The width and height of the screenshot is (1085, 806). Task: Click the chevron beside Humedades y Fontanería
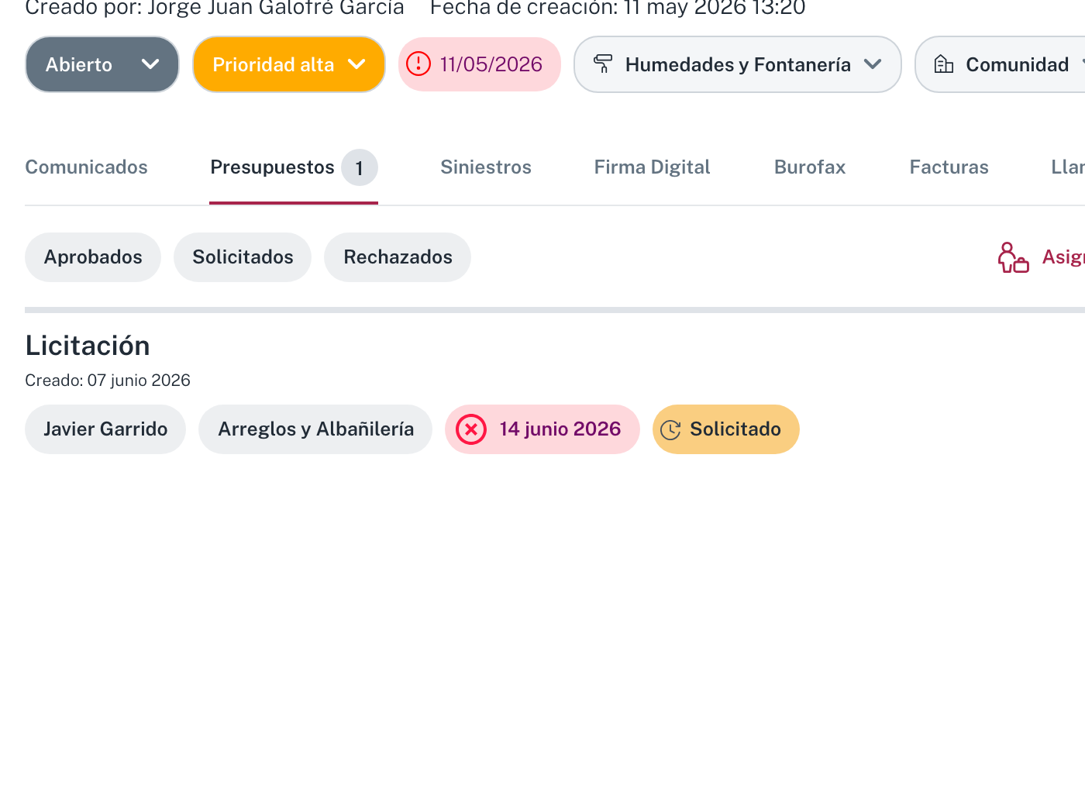(873, 64)
